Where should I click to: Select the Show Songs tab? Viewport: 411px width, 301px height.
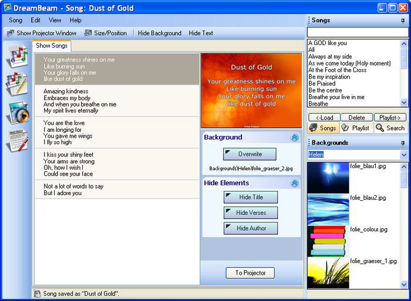click(x=52, y=46)
